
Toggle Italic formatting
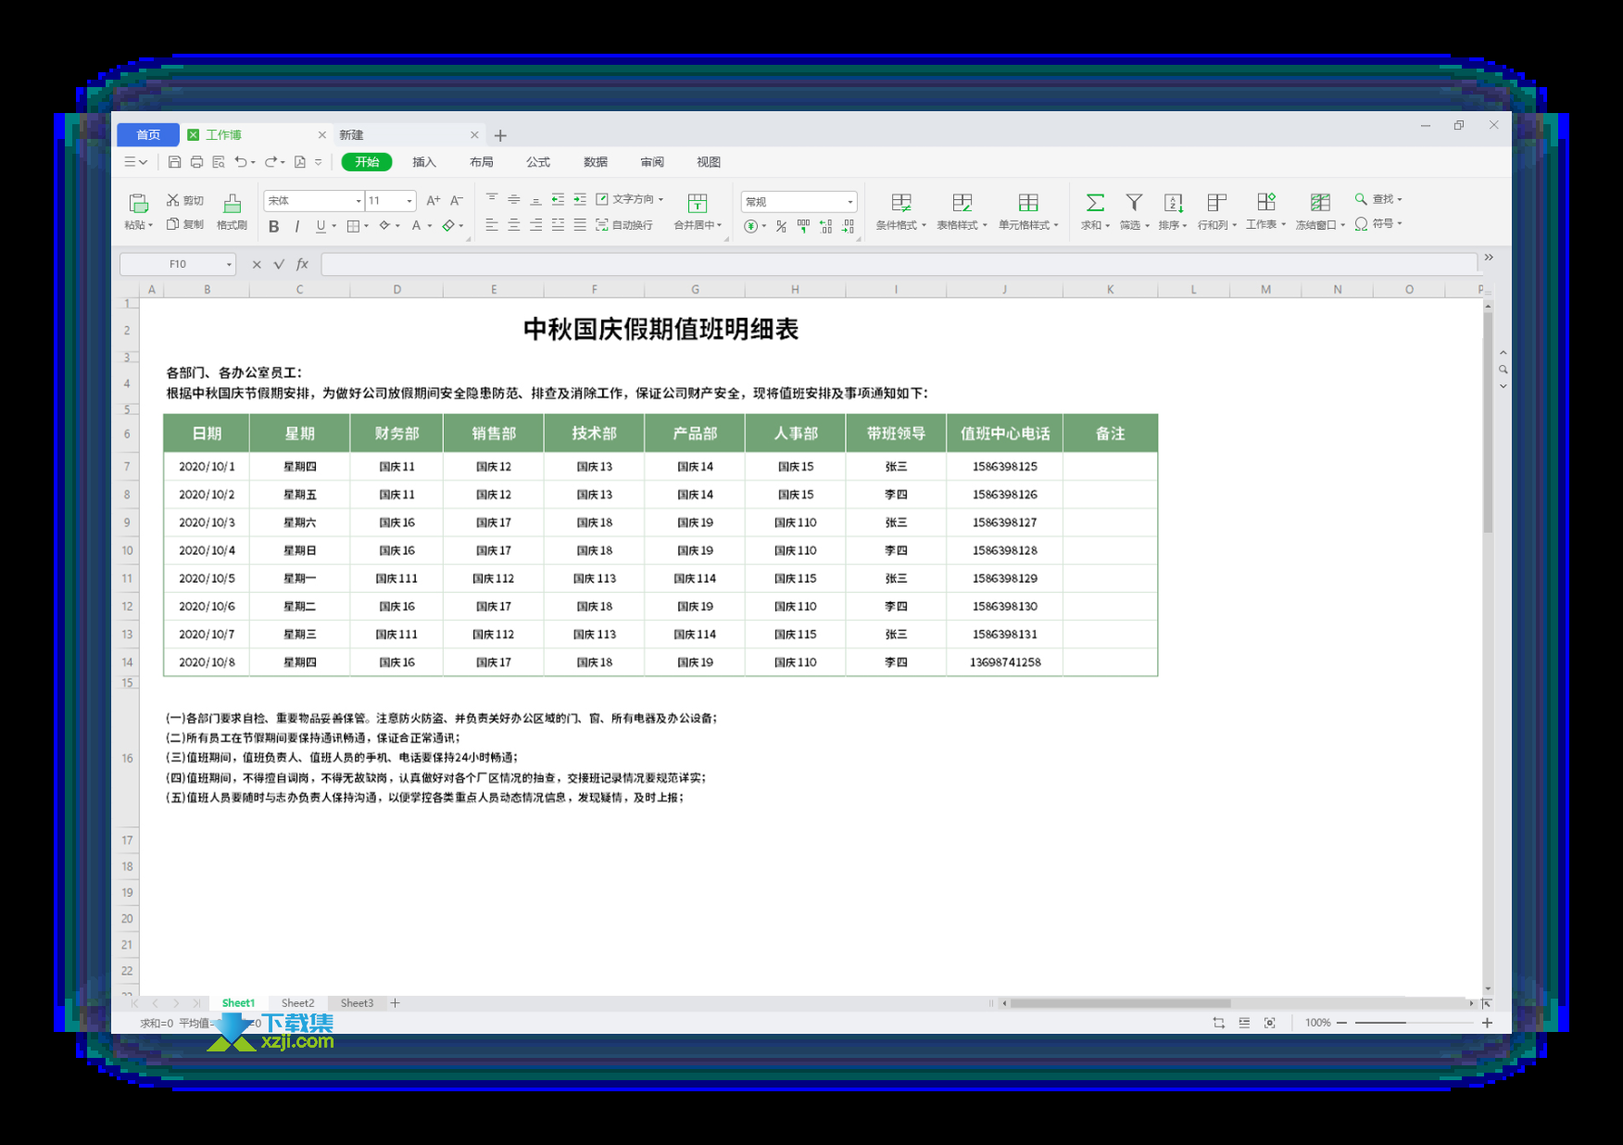click(296, 226)
